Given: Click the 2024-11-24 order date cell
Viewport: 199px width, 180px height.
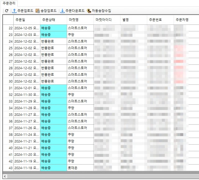Looking at the screenshot, I should click(26, 134).
